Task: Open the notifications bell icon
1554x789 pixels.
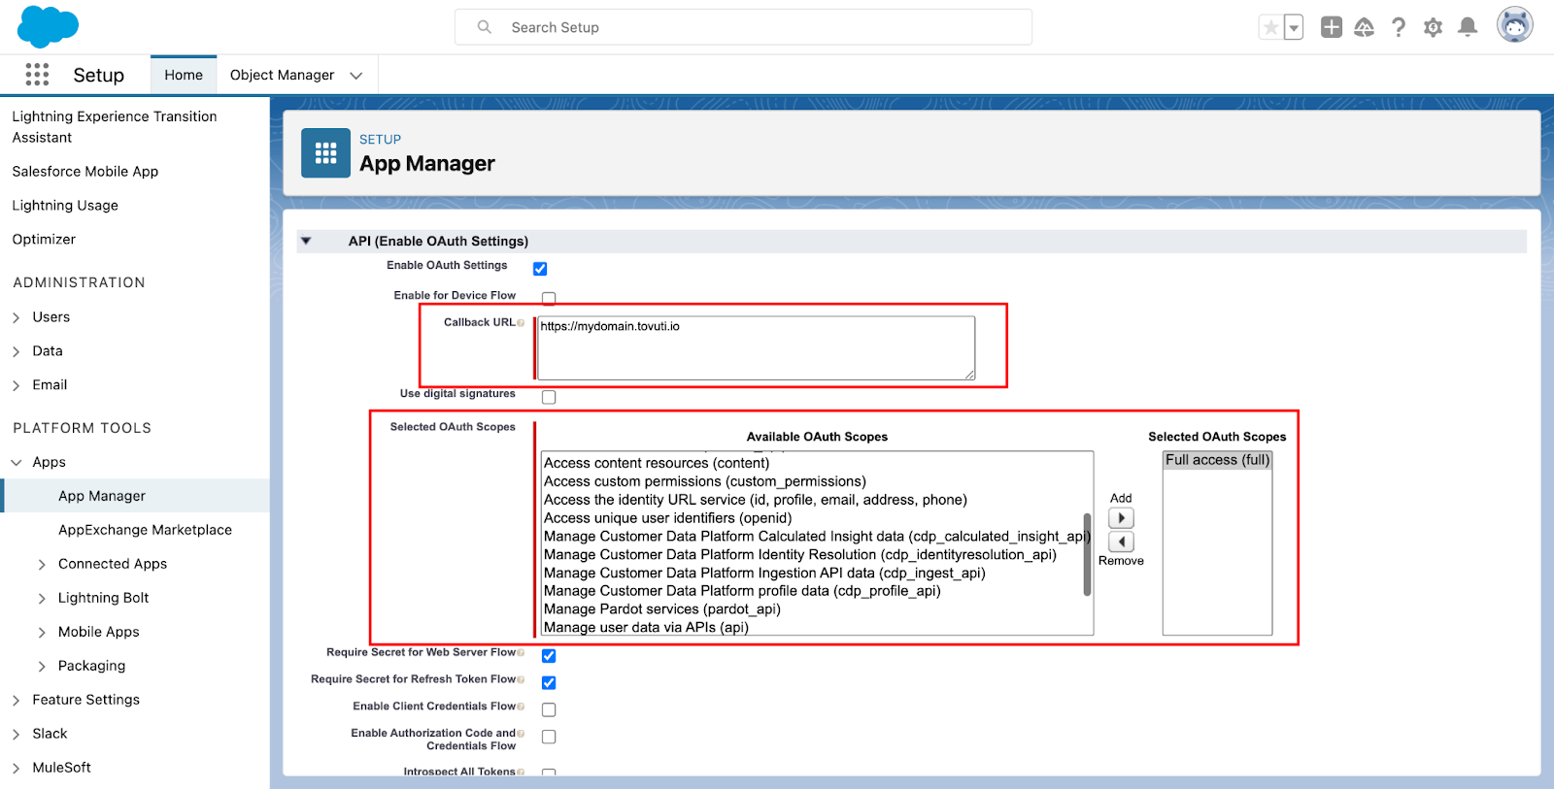Action: click(1468, 27)
